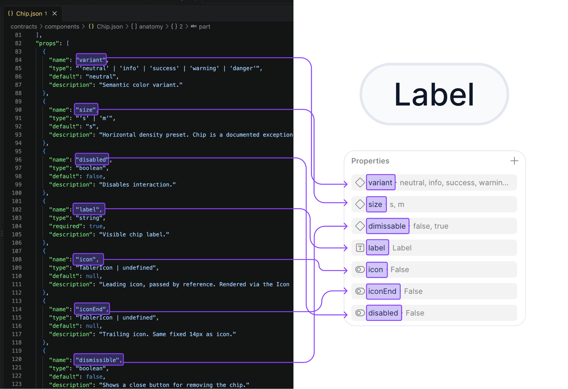568x389 pixels.
Task: Click "Shows a close button" description line
Action: click(x=149, y=385)
